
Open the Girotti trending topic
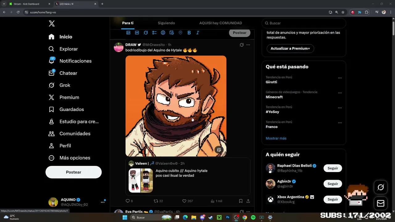coord(271,82)
